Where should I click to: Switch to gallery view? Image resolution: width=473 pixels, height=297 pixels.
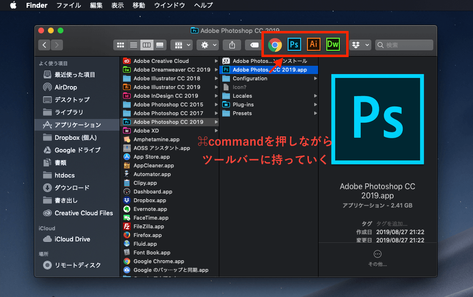point(160,45)
